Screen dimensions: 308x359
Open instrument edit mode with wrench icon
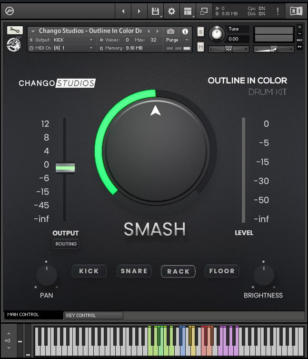(15, 30)
